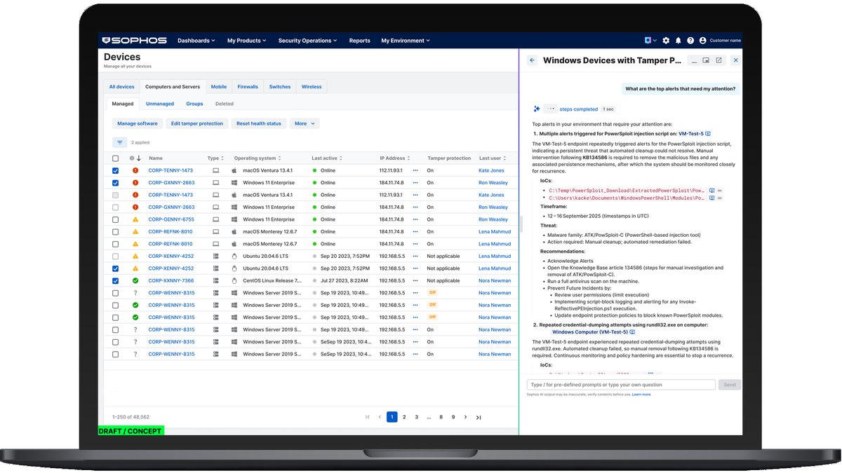842x473 pixels.
Task: Uncheck the checked CORP-TENNY-1473 row checkbox
Action: 116,170
